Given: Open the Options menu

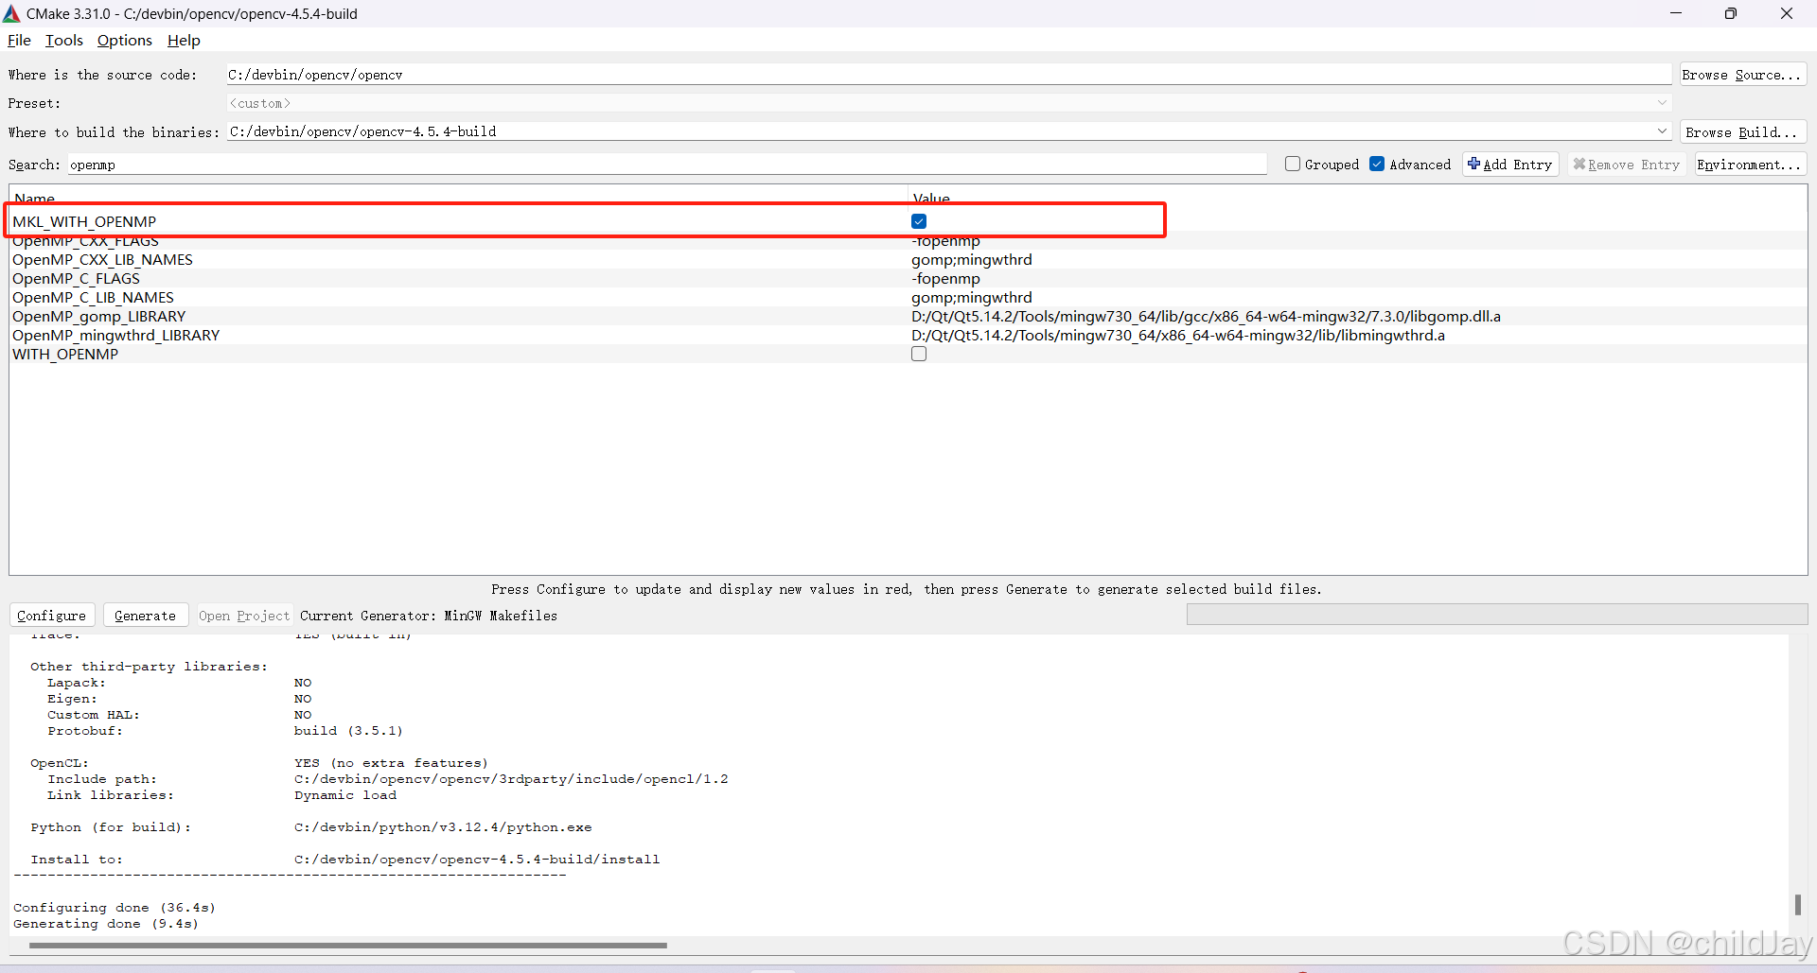Looking at the screenshot, I should pyautogui.click(x=125, y=40).
